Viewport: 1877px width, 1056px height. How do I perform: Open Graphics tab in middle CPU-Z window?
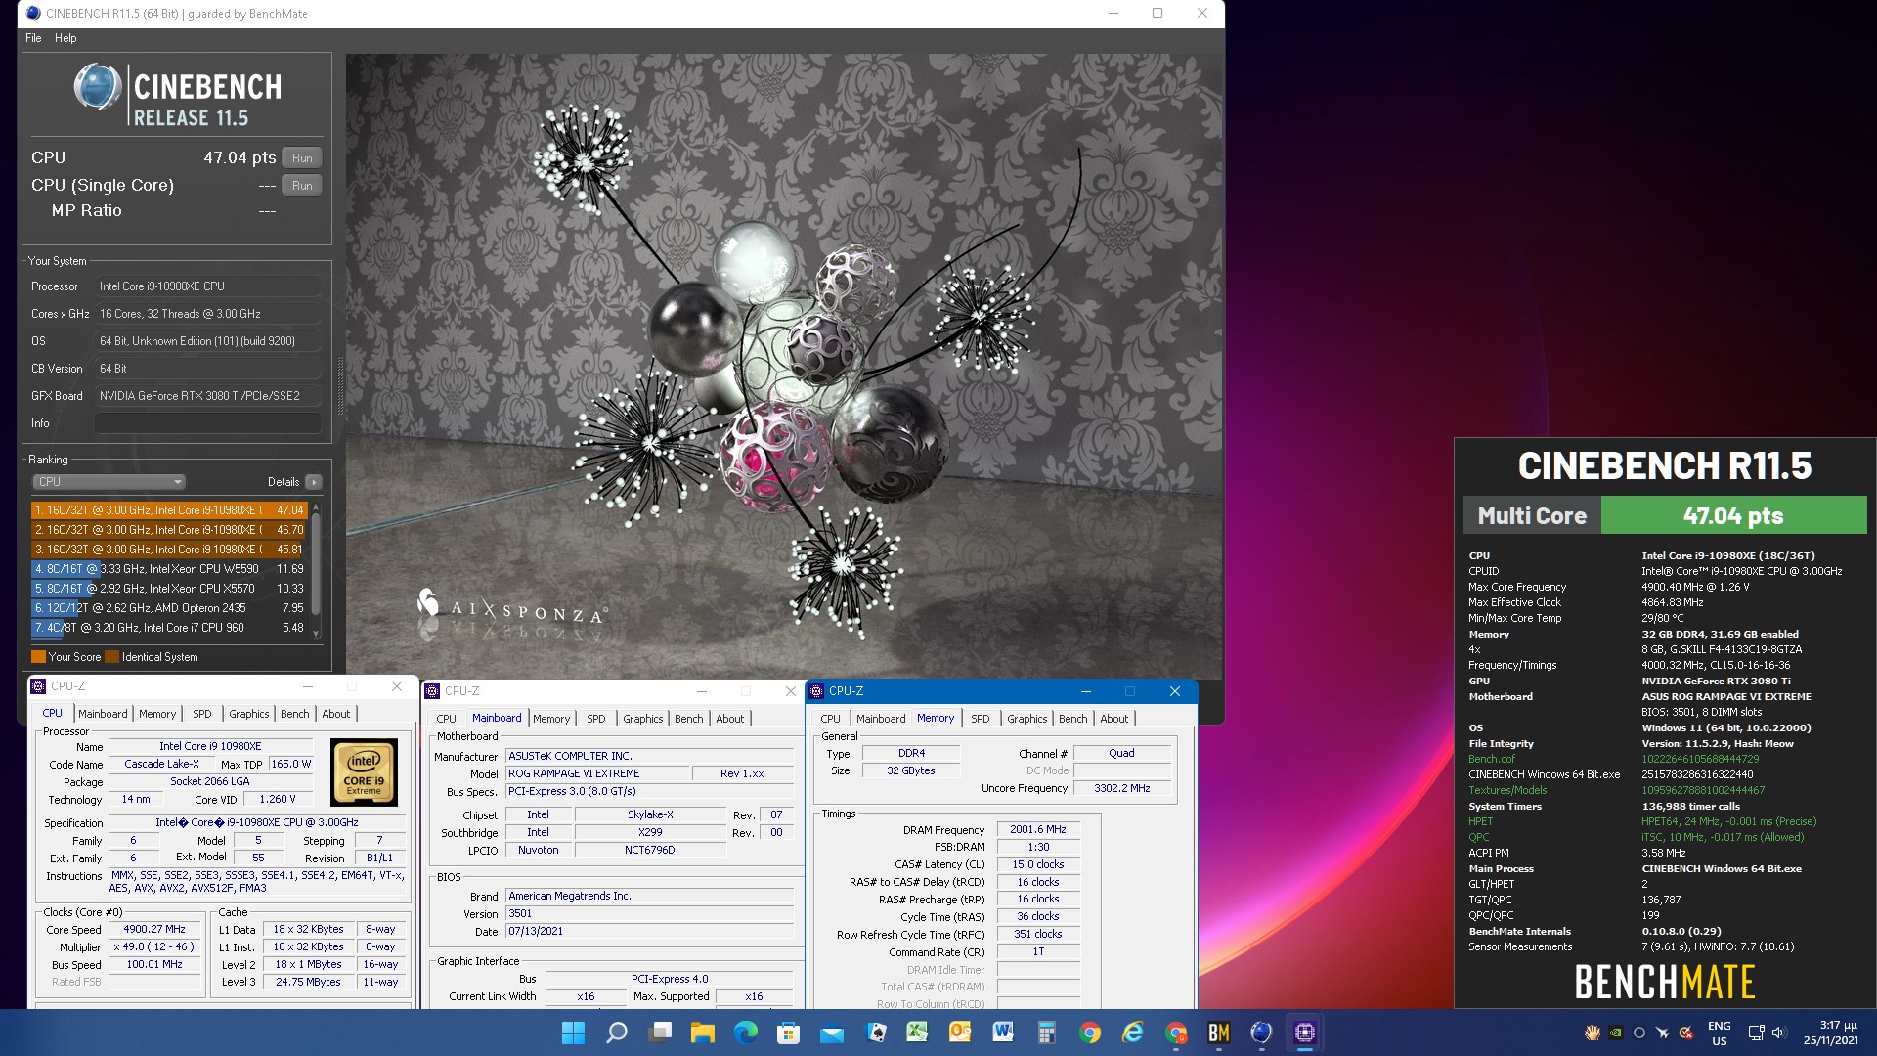[x=643, y=719]
